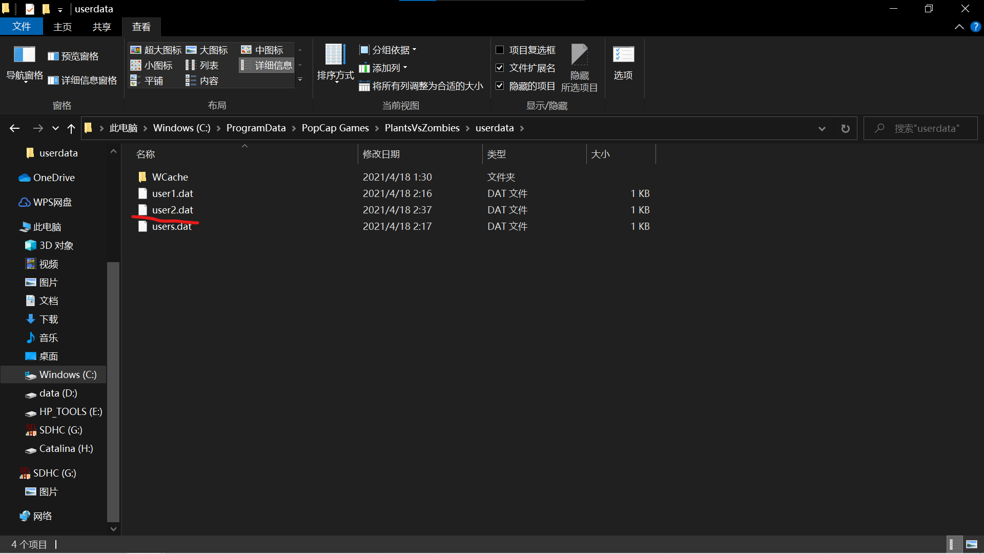Screen dimensions: 984x554
Task: Size all columns to fit (将所有列调整为合适的大小)
Action: (421, 86)
